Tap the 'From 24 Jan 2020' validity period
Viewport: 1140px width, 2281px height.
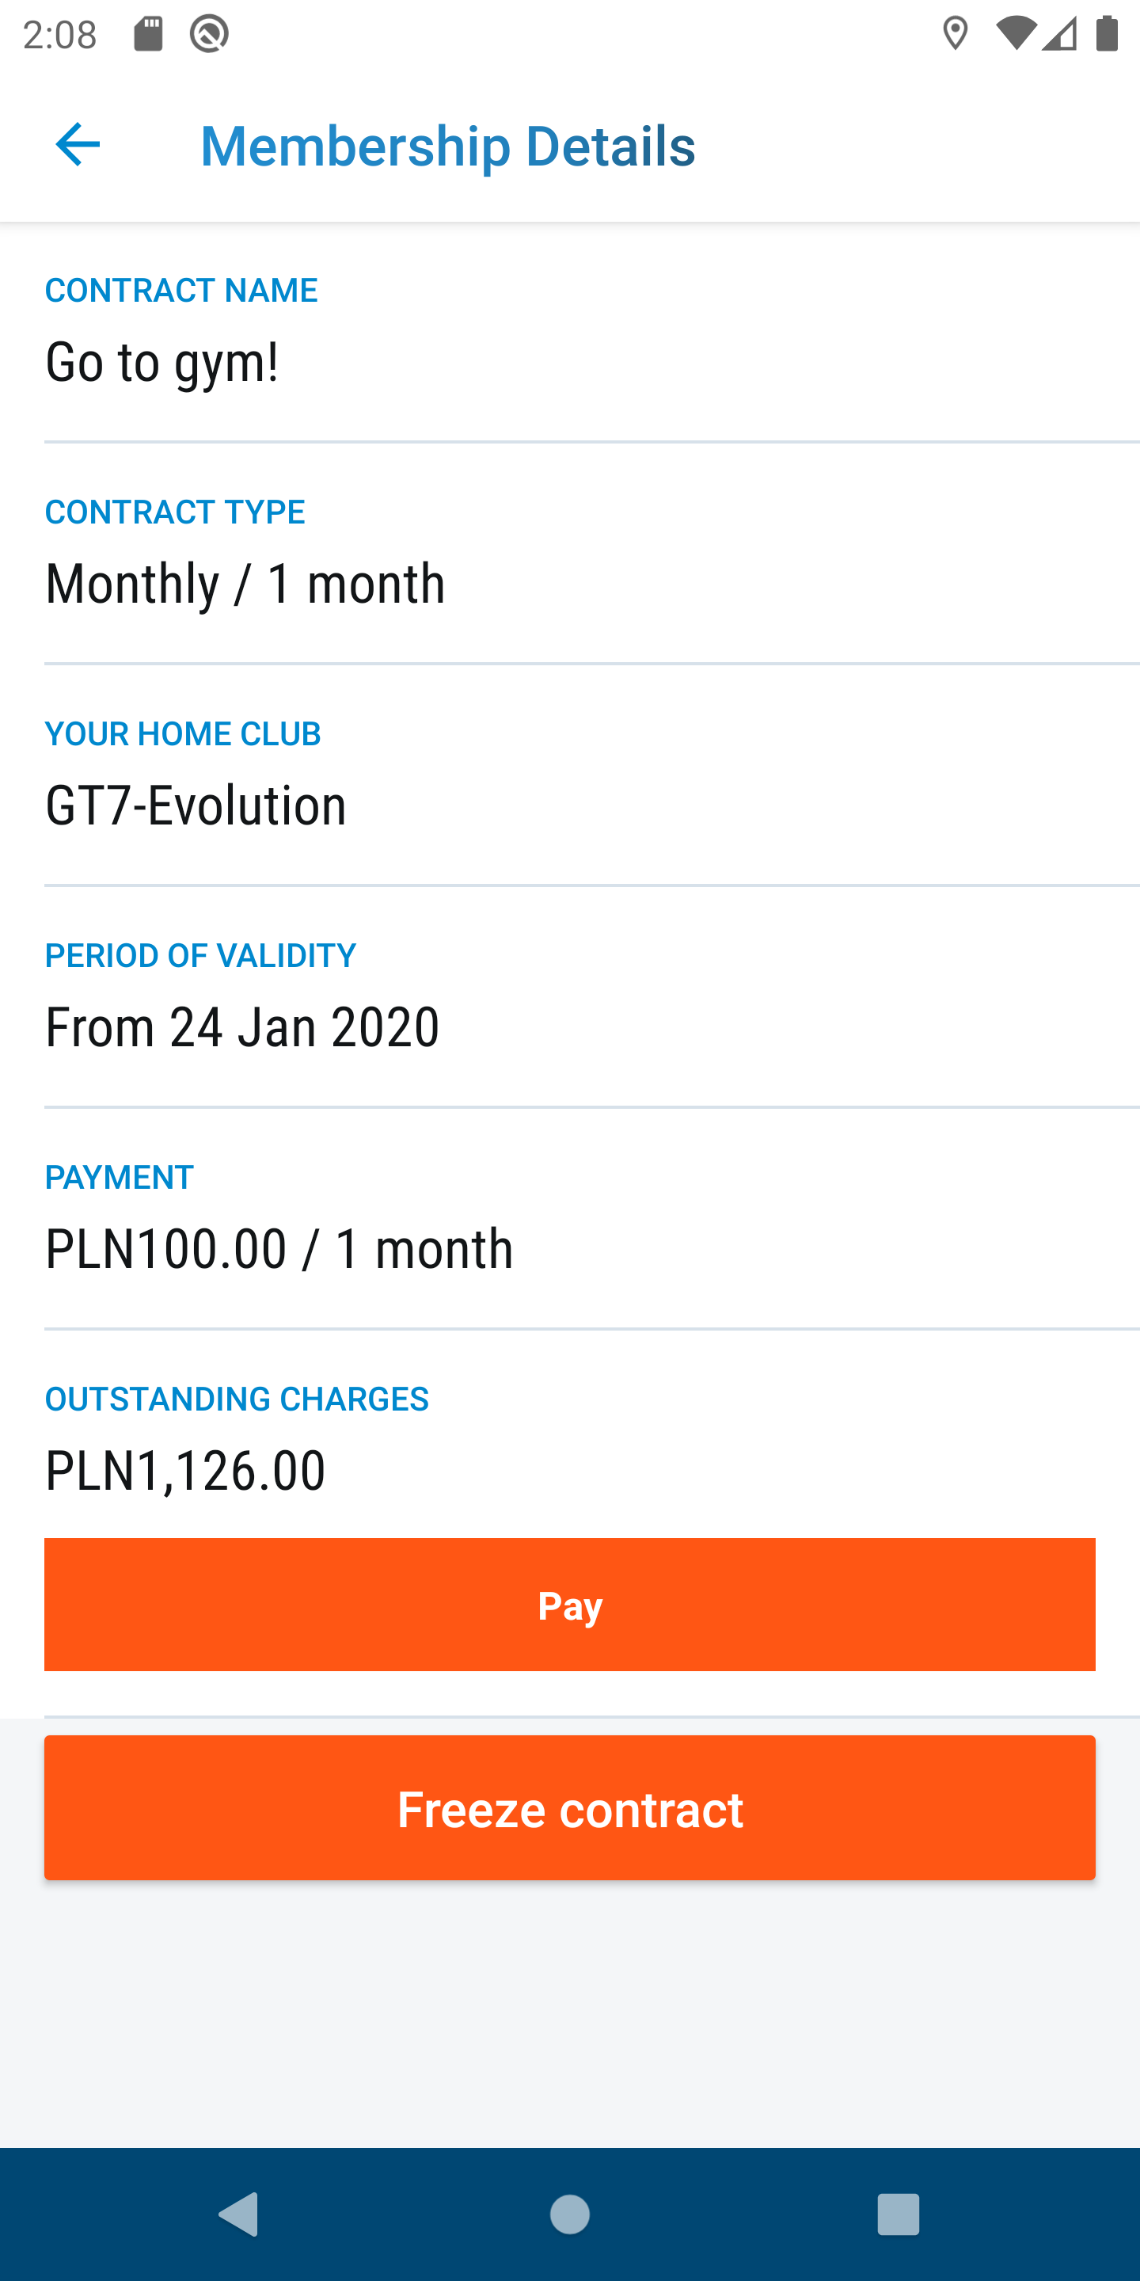[242, 1027]
